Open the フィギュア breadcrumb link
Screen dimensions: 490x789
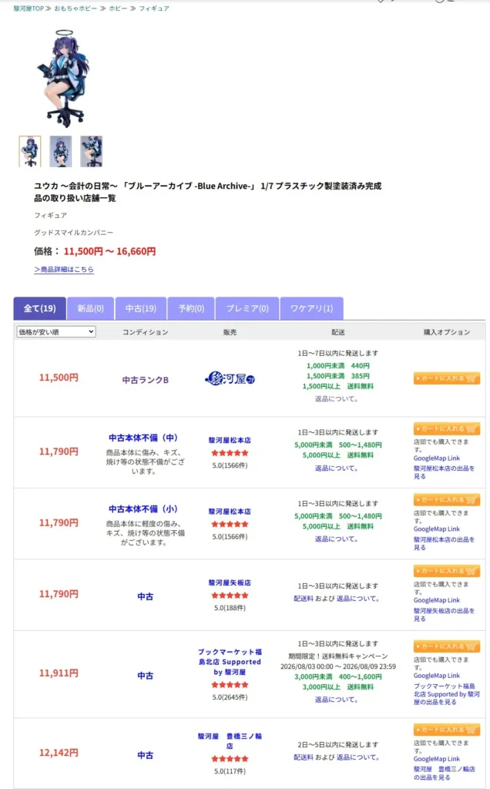click(154, 8)
